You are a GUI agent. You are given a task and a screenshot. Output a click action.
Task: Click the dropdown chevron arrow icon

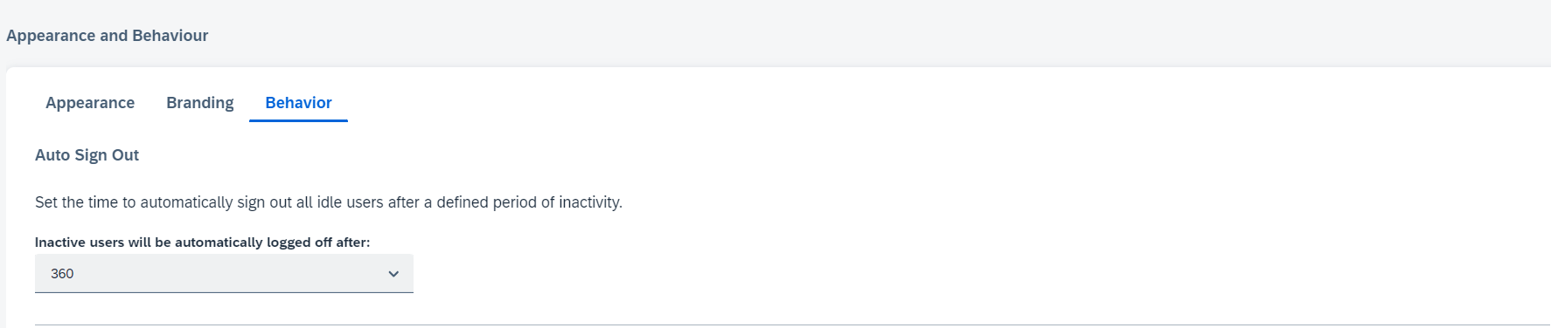click(393, 274)
